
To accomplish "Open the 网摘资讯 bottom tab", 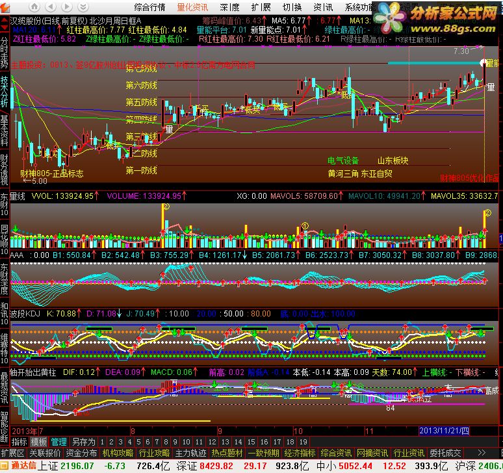I will (372, 453).
